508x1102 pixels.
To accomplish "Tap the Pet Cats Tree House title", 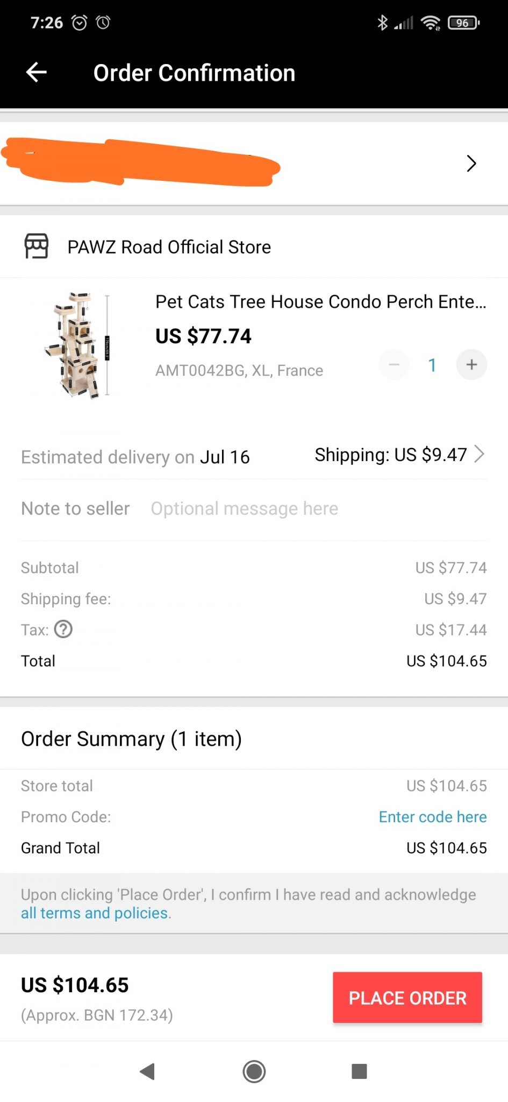I will tap(320, 302).
